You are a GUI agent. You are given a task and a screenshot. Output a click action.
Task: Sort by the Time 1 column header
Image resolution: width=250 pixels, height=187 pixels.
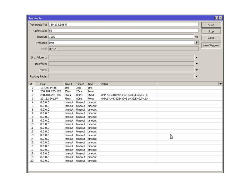click(x=70, y=84)
